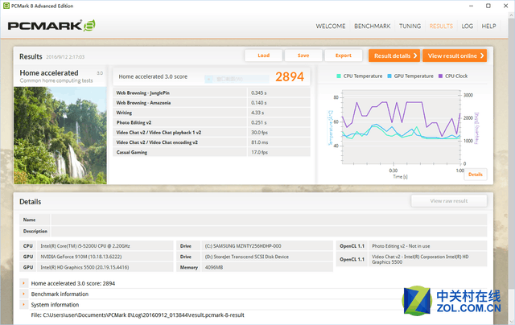Click the GPU Temperature legend marker
Screen dimensions: 515x325
389,76
